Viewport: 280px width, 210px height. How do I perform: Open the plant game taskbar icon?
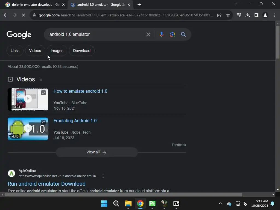[164, 203]
